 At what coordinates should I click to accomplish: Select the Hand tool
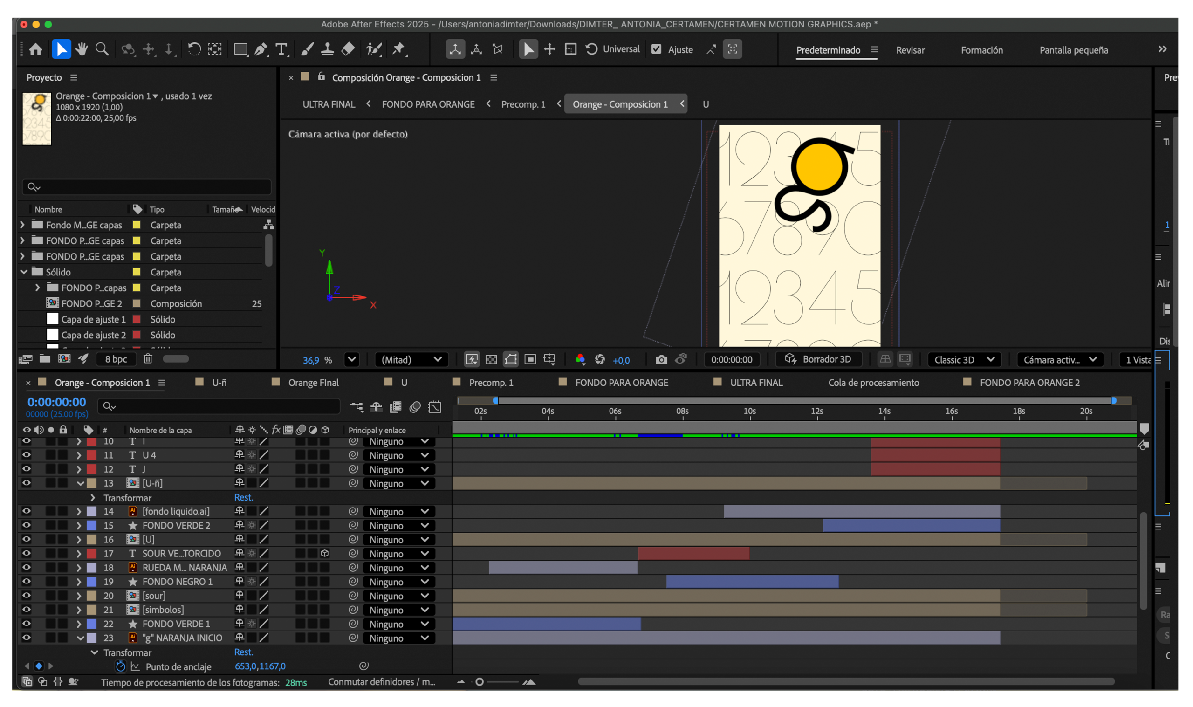[81, 49]
